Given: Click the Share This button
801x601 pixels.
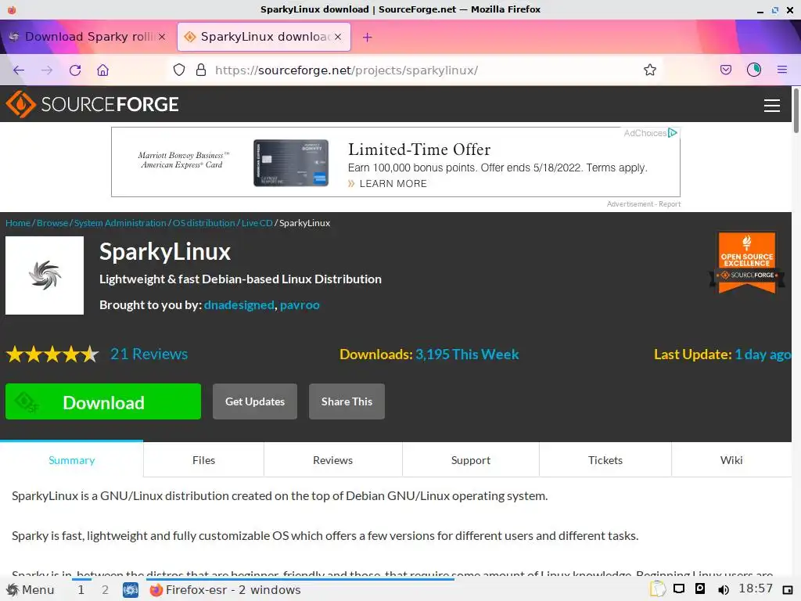Looking at the screenshot, I should pyautogui.click(x=347, y=401).
